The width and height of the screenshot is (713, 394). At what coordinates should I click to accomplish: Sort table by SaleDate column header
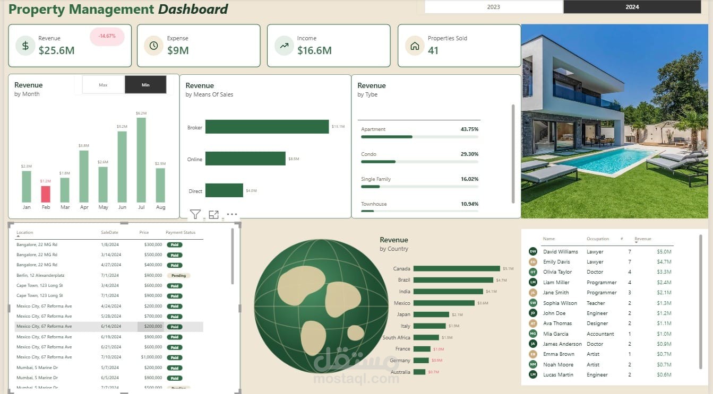(x=109, y=232)
